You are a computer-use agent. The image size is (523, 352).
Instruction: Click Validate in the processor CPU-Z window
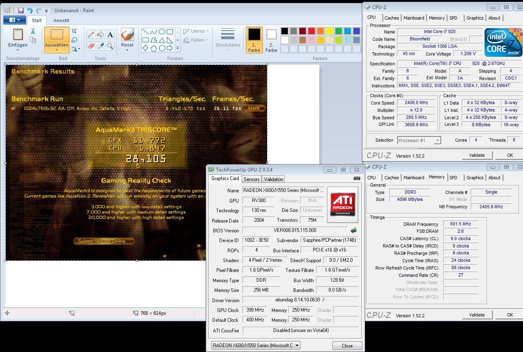click(477, 155)
